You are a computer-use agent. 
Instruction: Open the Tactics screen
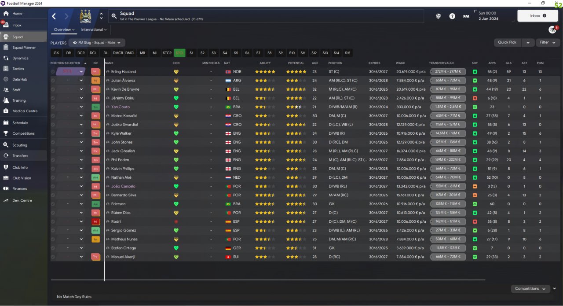tap(18, 69)
